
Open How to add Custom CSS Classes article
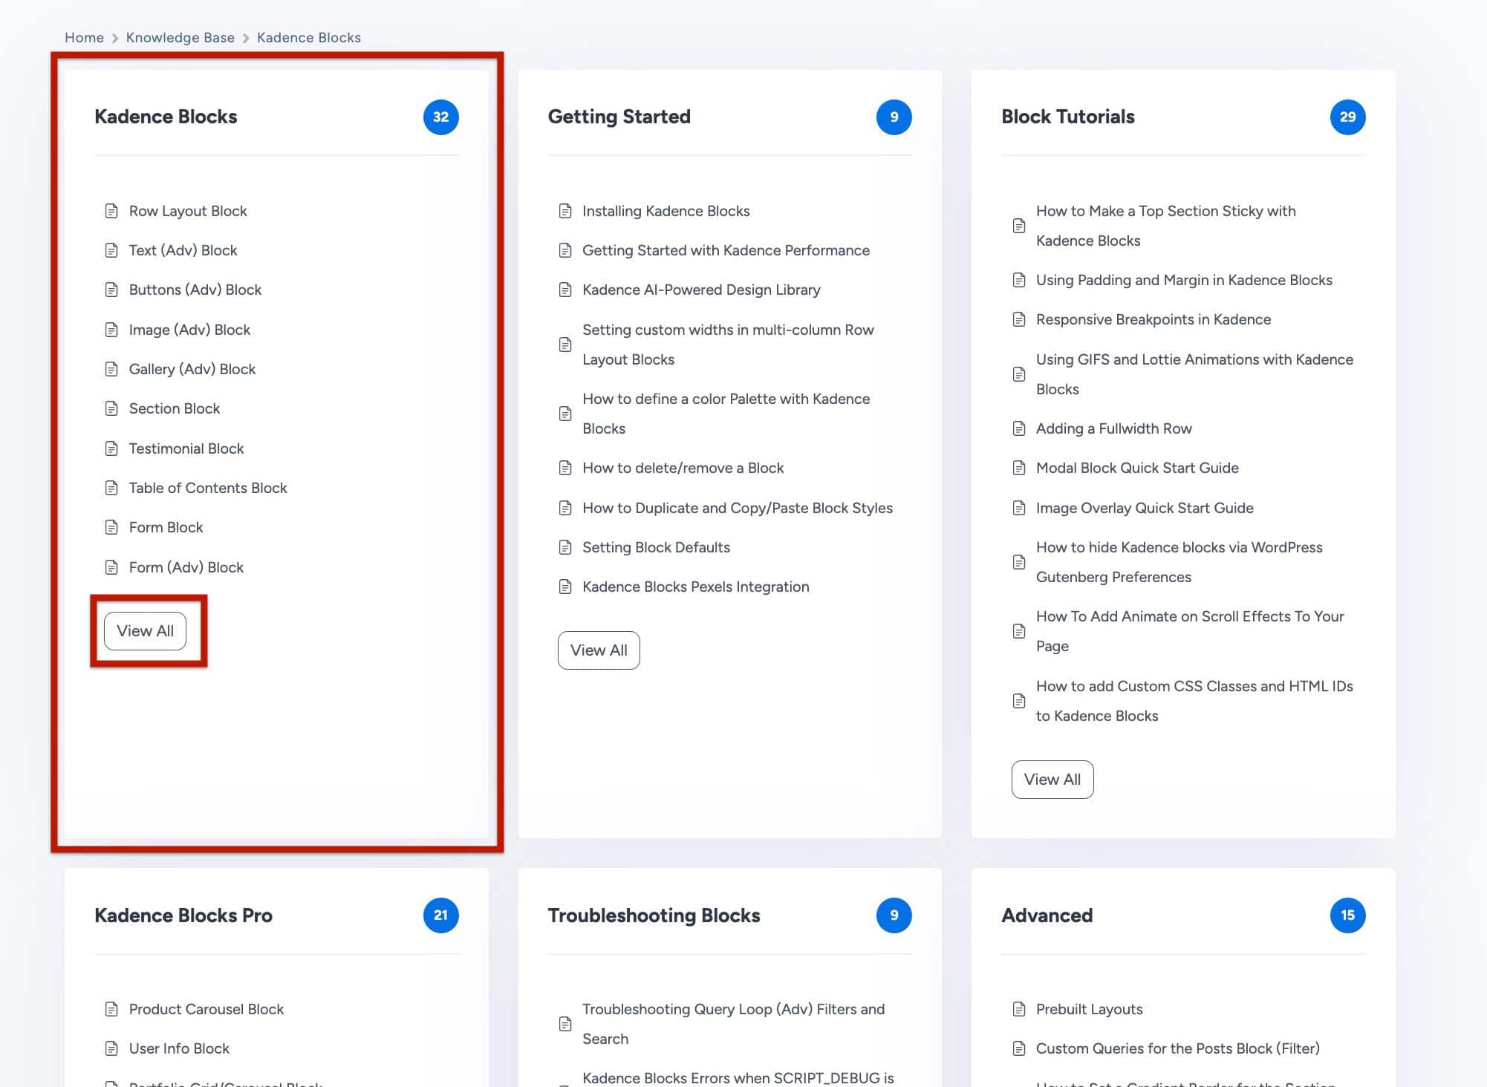pyautogui.click(x=1194, y=701)
